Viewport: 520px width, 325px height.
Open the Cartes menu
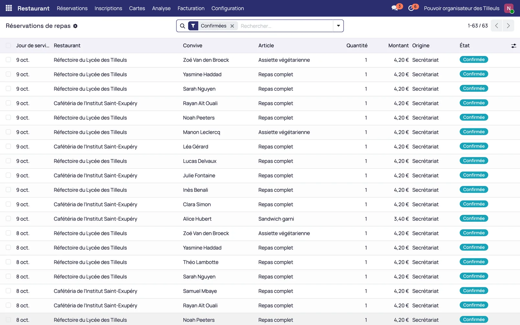(x=137, y=8)
